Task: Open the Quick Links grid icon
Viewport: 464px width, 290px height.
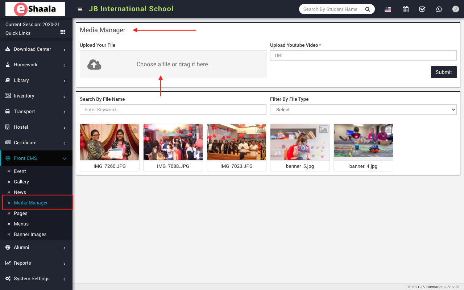Action: pyautogui.click(x=63, y=32)
